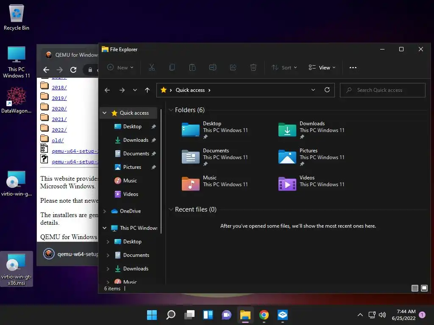Click the Rename icon in File Explorer toolbar
434x325 pixels.
213,67
